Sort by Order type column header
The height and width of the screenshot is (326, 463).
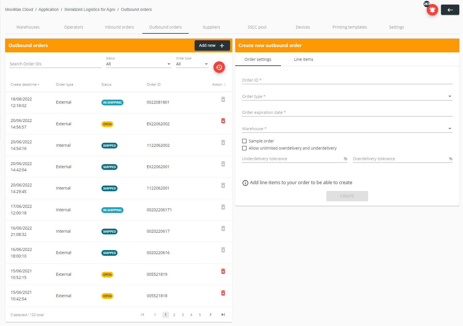[65, 84]
